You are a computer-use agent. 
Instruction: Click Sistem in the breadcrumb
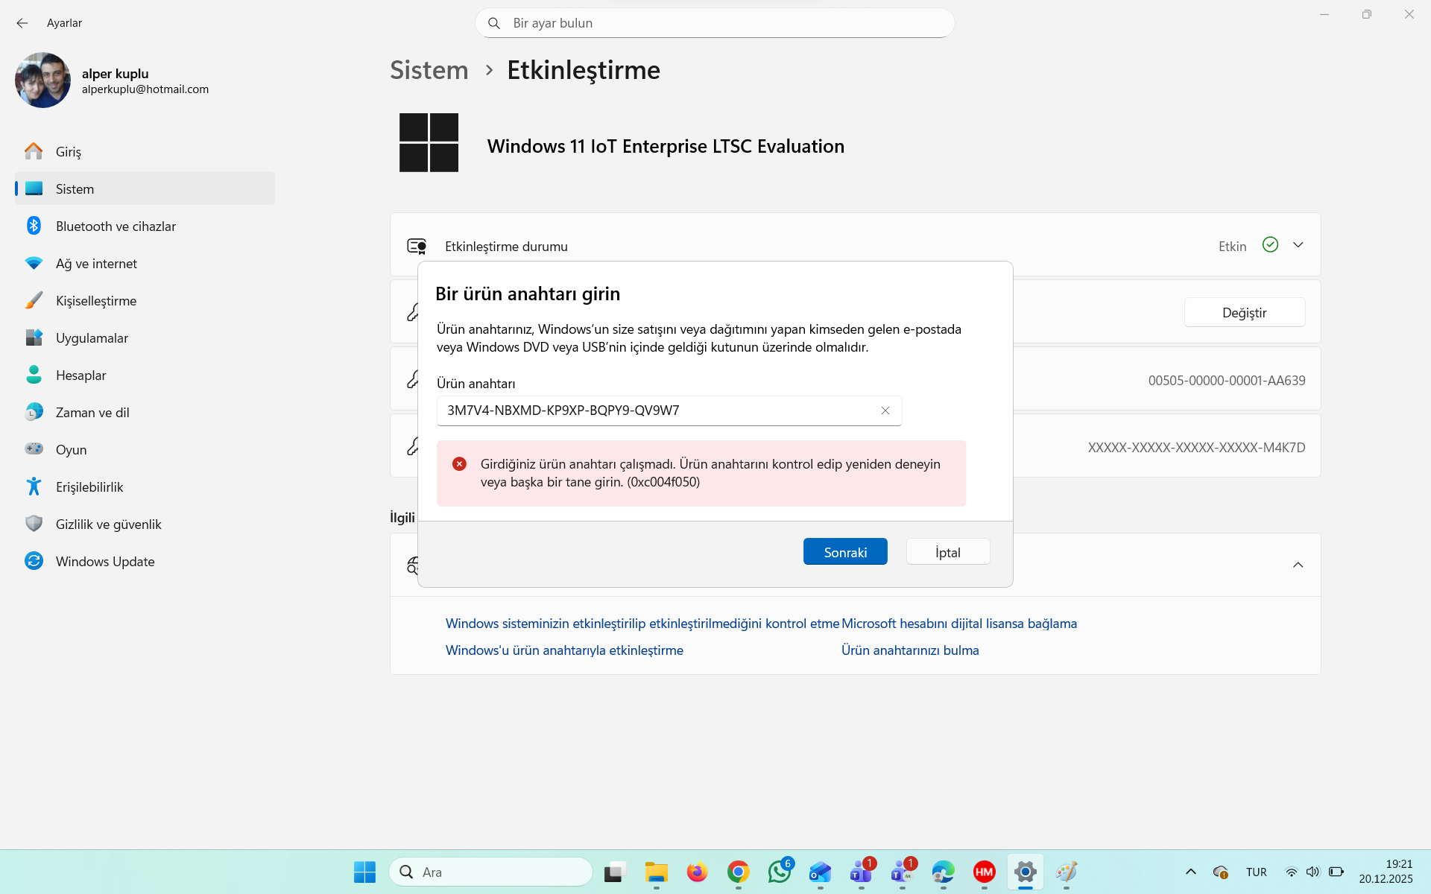pos(429,70)
